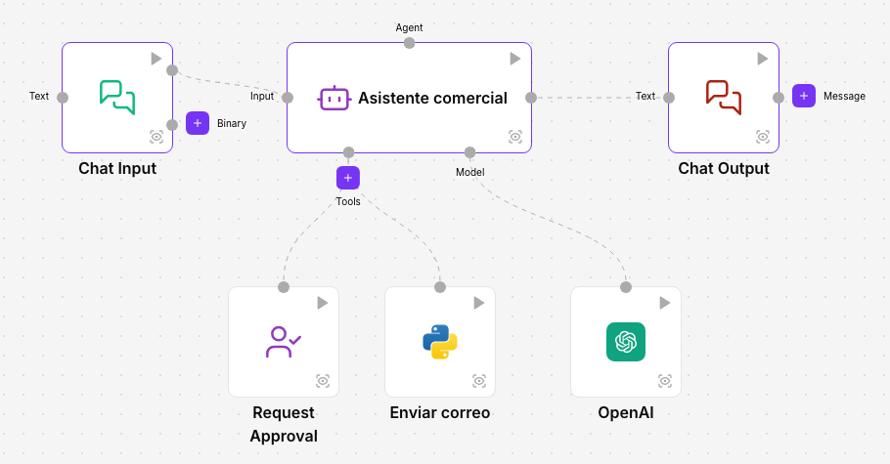Click the Message output port on Chat Output
This screenshot has height=464, width=890.
coord(779,98)
